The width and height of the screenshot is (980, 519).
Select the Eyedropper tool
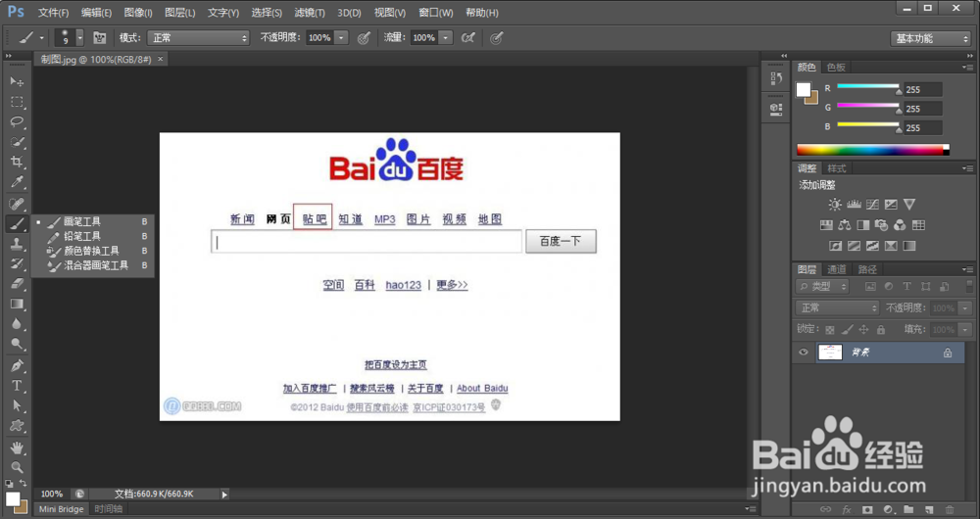point(17,182)
